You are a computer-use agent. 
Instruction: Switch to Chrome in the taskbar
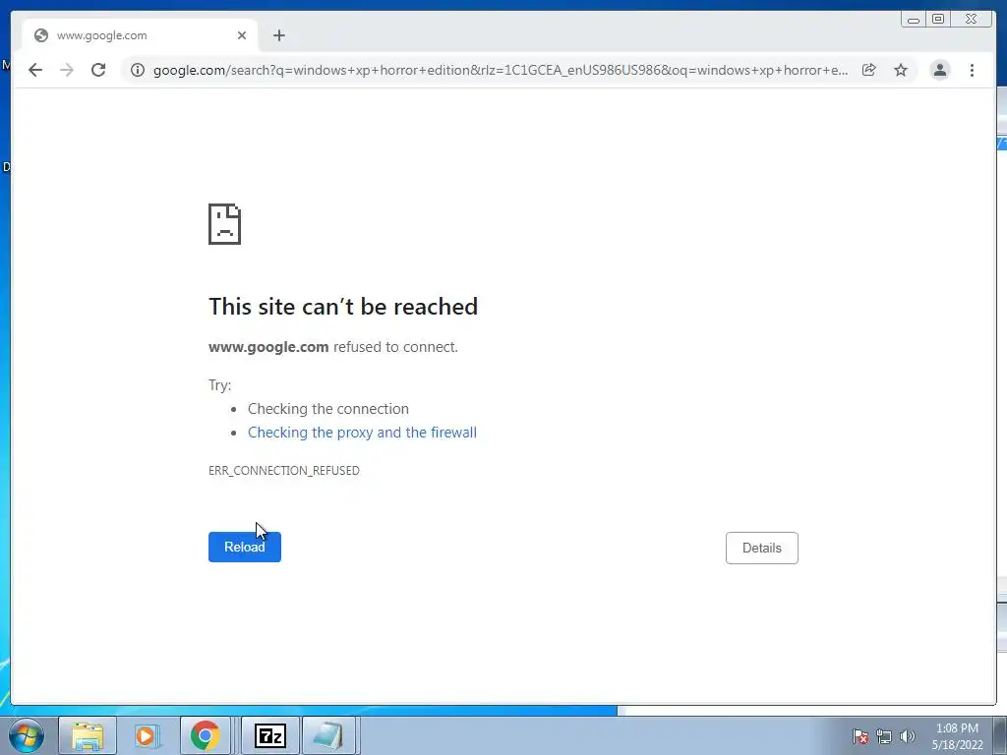point(206,735)
